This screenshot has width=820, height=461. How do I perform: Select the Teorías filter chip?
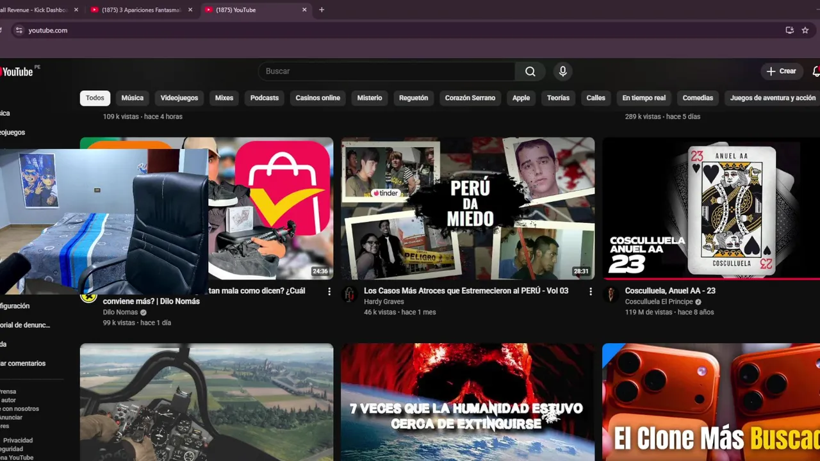click(558, 98)
